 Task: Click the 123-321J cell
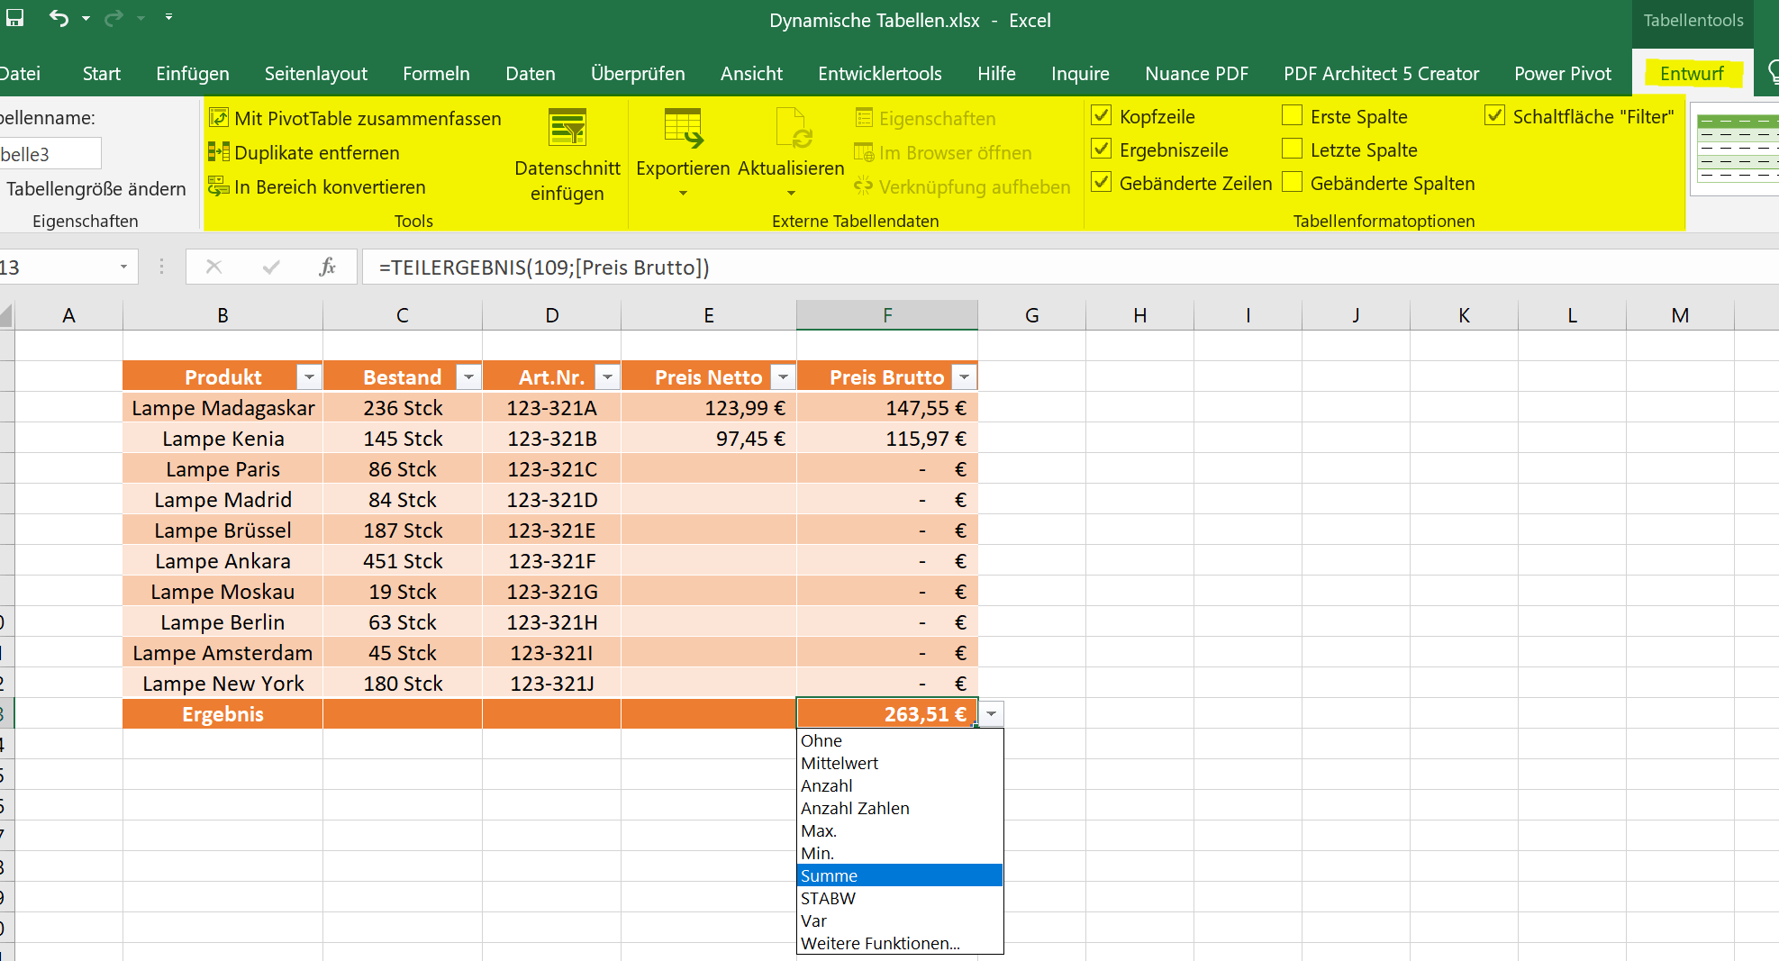click(551, 684)
